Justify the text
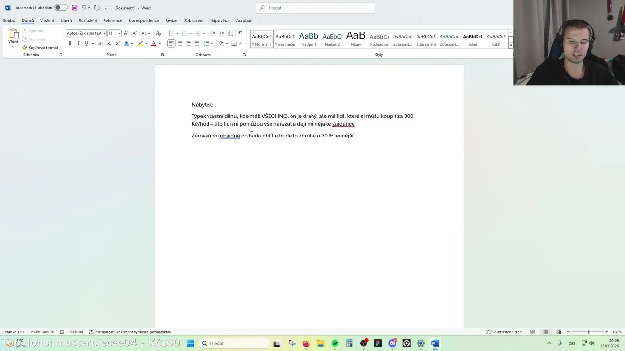This screenshot has height=351, width=625. [197, 43]
